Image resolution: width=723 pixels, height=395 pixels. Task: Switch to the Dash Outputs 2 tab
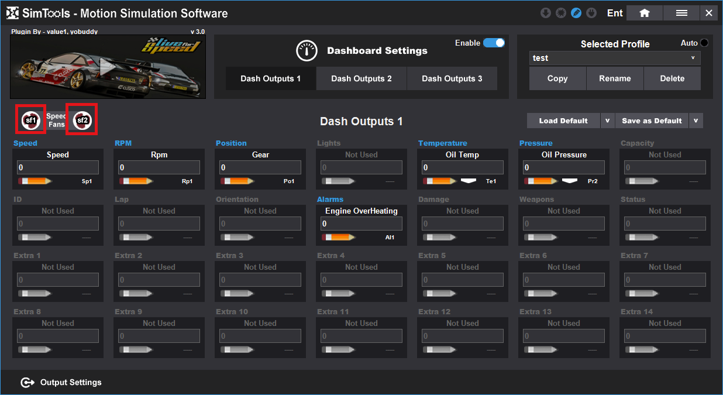coord(361,78)
